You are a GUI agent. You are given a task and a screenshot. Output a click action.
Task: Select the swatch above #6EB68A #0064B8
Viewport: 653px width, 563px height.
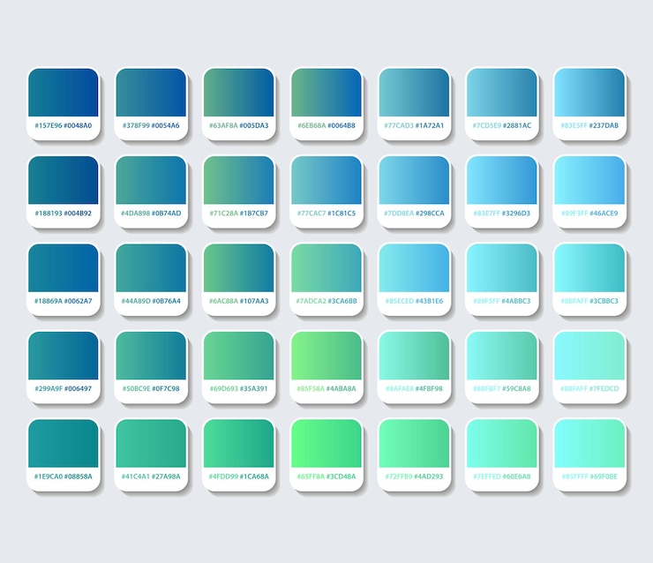point(326,93)
